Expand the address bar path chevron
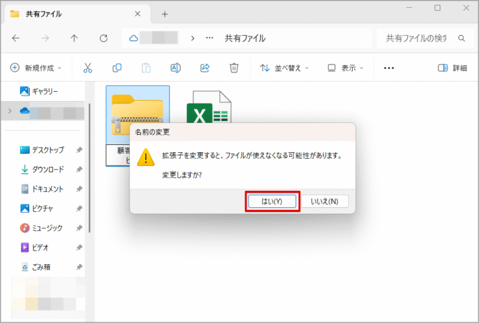 pos(193,38)
